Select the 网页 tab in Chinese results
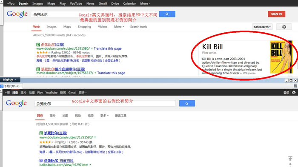The width and height of the screenshot is (298, 167). click(40, 116)
